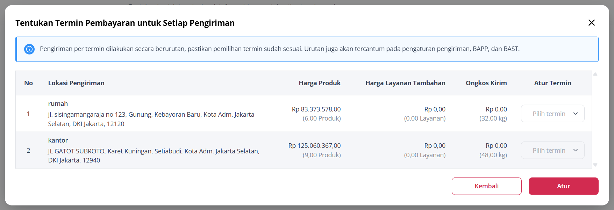Screen dimensions: 614x210
Task: Click table scroll up arrow
Action: 595,74
